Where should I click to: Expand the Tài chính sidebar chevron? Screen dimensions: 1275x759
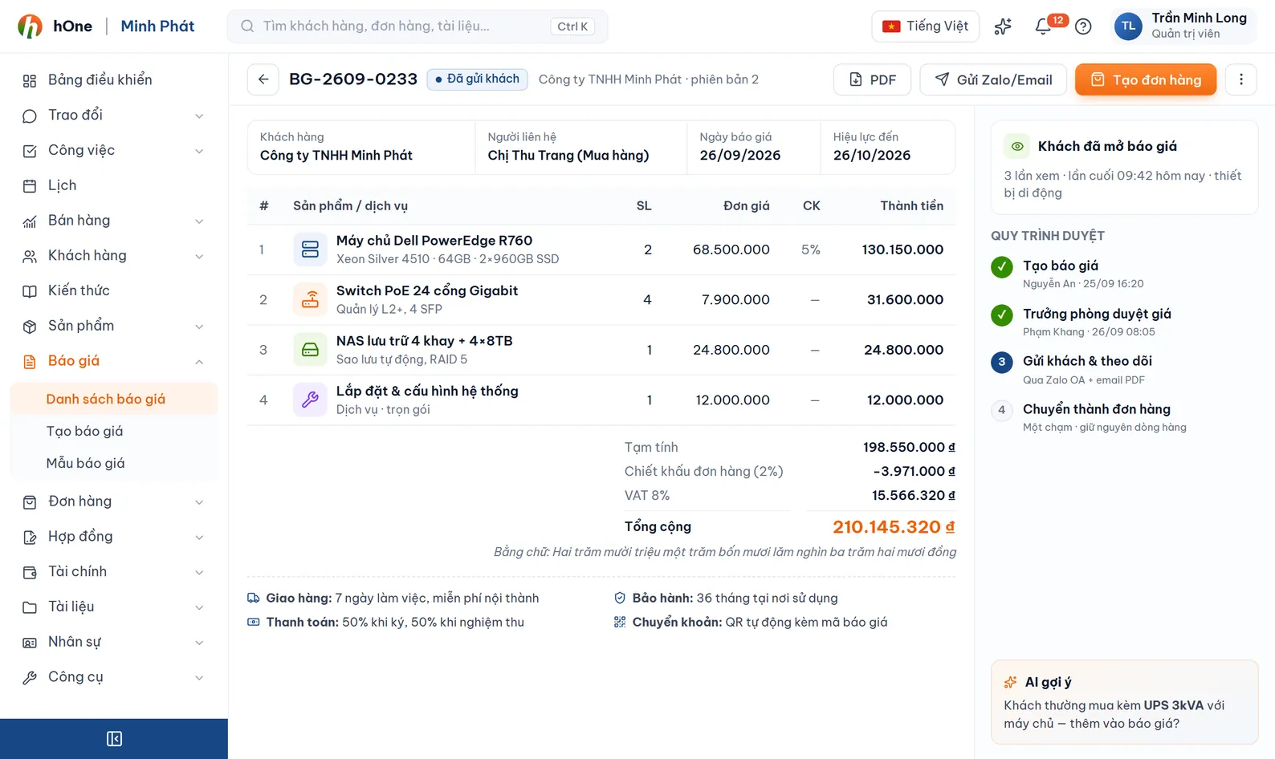coord(199,572)
